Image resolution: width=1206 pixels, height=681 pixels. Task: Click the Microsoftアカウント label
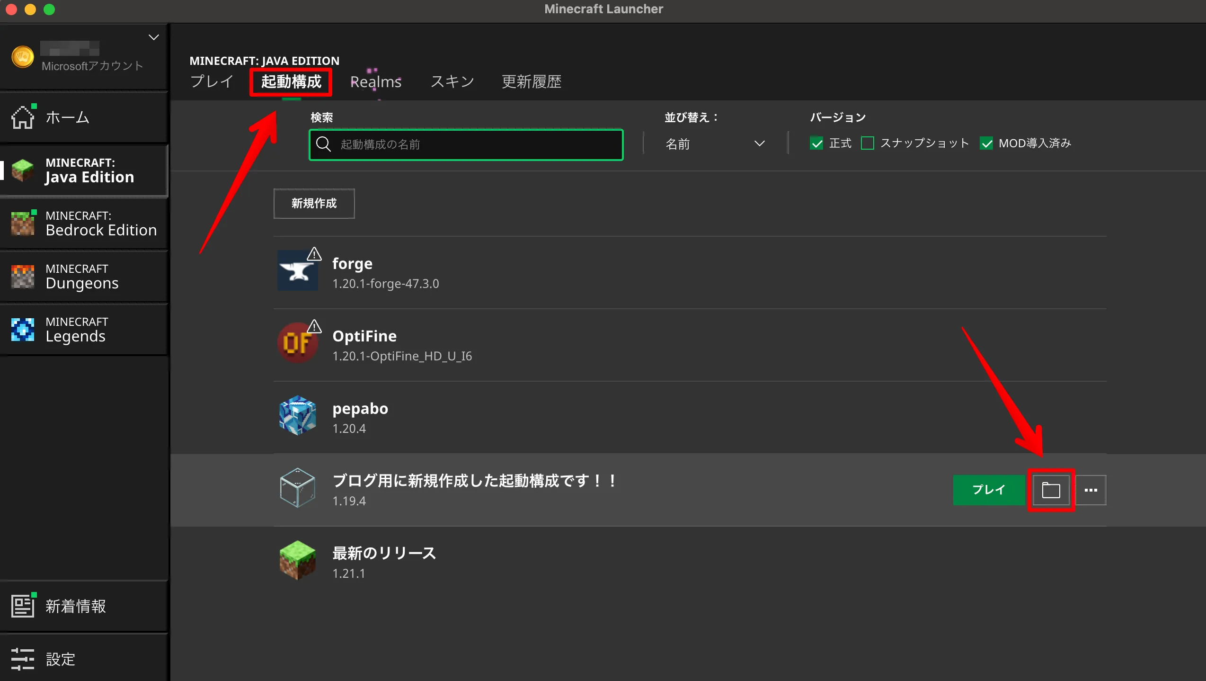92,66
